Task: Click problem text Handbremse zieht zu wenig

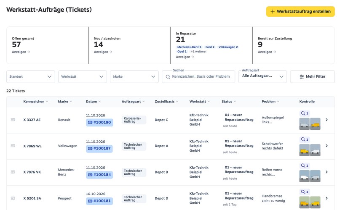Action: pos(273,198)
